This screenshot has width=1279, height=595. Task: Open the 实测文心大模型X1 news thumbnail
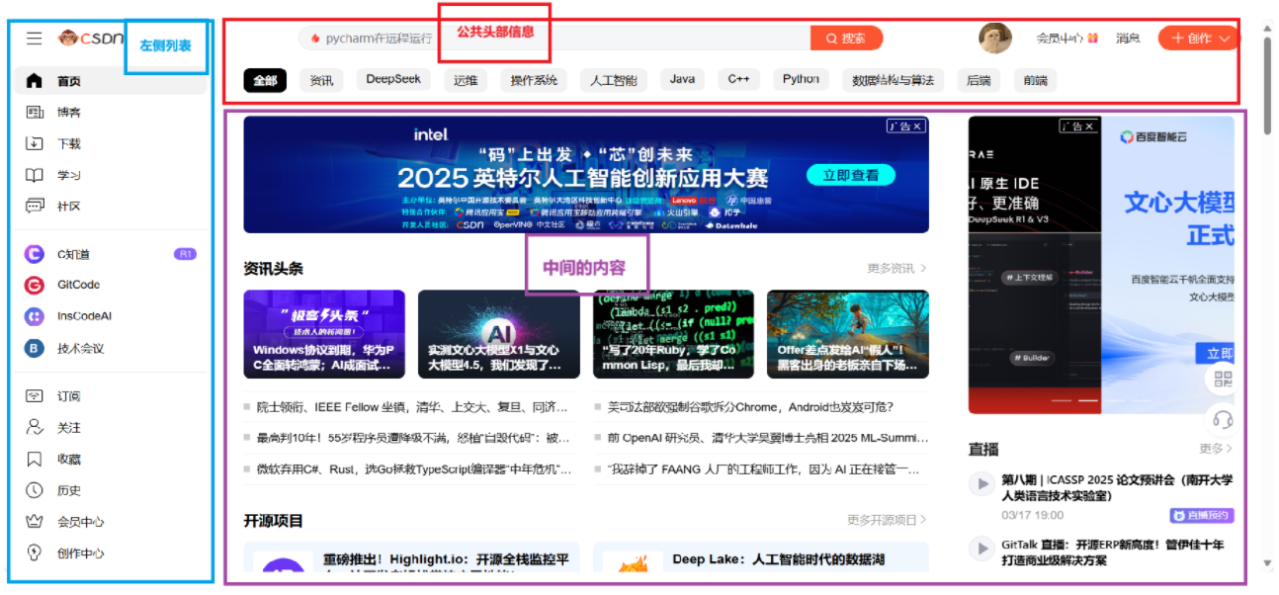[x=499, y=334]
